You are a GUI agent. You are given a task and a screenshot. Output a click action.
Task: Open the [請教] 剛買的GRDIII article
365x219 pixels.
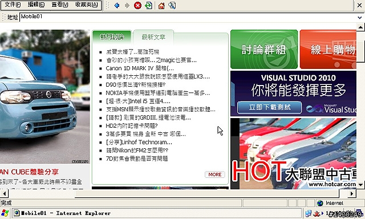[x=148, y=117]
